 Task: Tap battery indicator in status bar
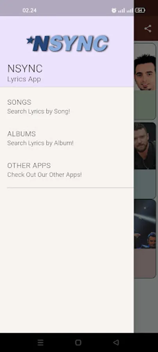pyautogui.click(x=140, y=10)
